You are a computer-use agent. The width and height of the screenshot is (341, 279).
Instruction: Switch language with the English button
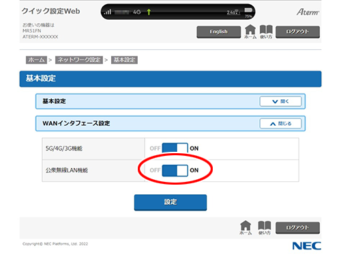pos(219,32)
